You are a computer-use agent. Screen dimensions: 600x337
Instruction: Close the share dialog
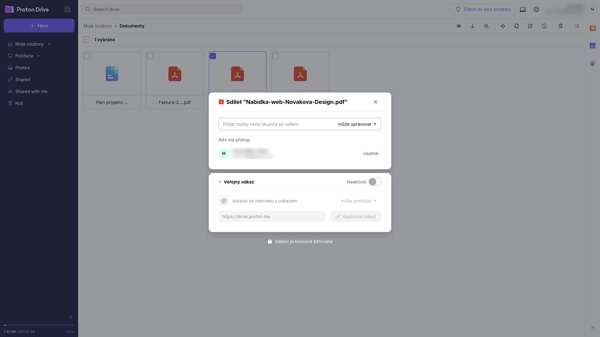(376, 102)
